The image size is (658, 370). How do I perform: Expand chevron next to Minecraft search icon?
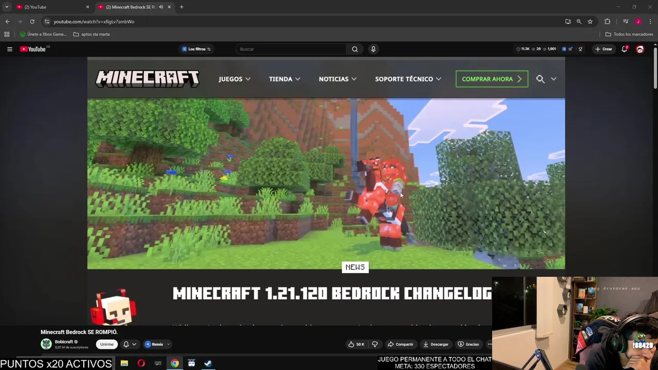tap(554, 79)
